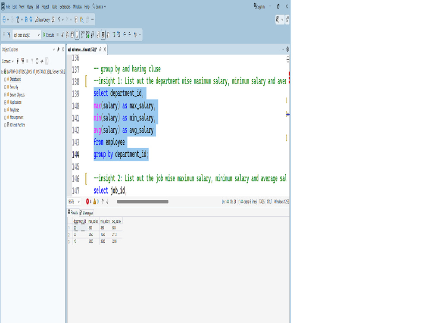Open the Undo history dropdown arrow
This screenshot has height=323, width=431.
[x=62, y=19]
